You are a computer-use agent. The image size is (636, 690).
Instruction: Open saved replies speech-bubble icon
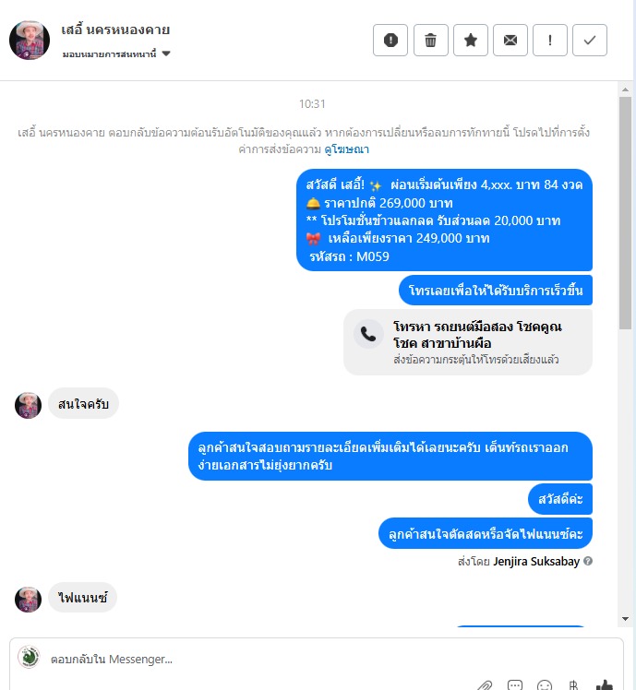point(515,685)
